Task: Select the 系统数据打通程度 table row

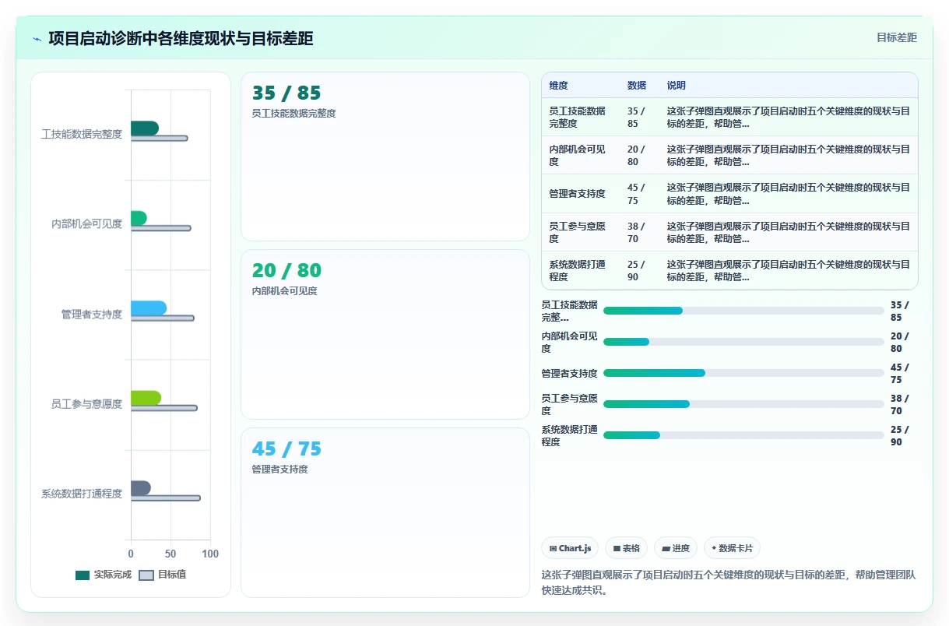Action: 729,270
